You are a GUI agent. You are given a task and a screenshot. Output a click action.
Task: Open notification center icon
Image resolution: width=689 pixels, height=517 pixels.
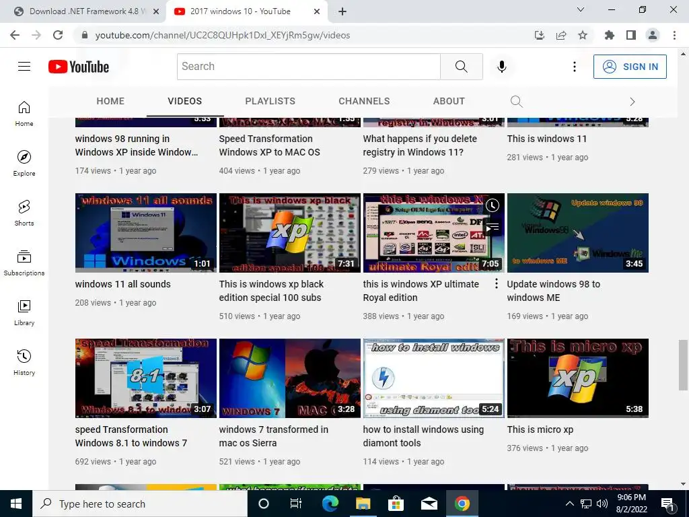pyautogui.click(x=667, y=504)
